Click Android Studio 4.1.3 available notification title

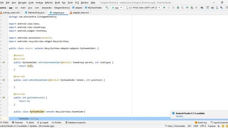[190, 113]
